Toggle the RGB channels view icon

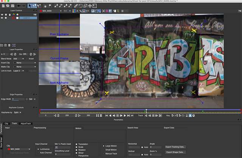click(x=74, y=11)
